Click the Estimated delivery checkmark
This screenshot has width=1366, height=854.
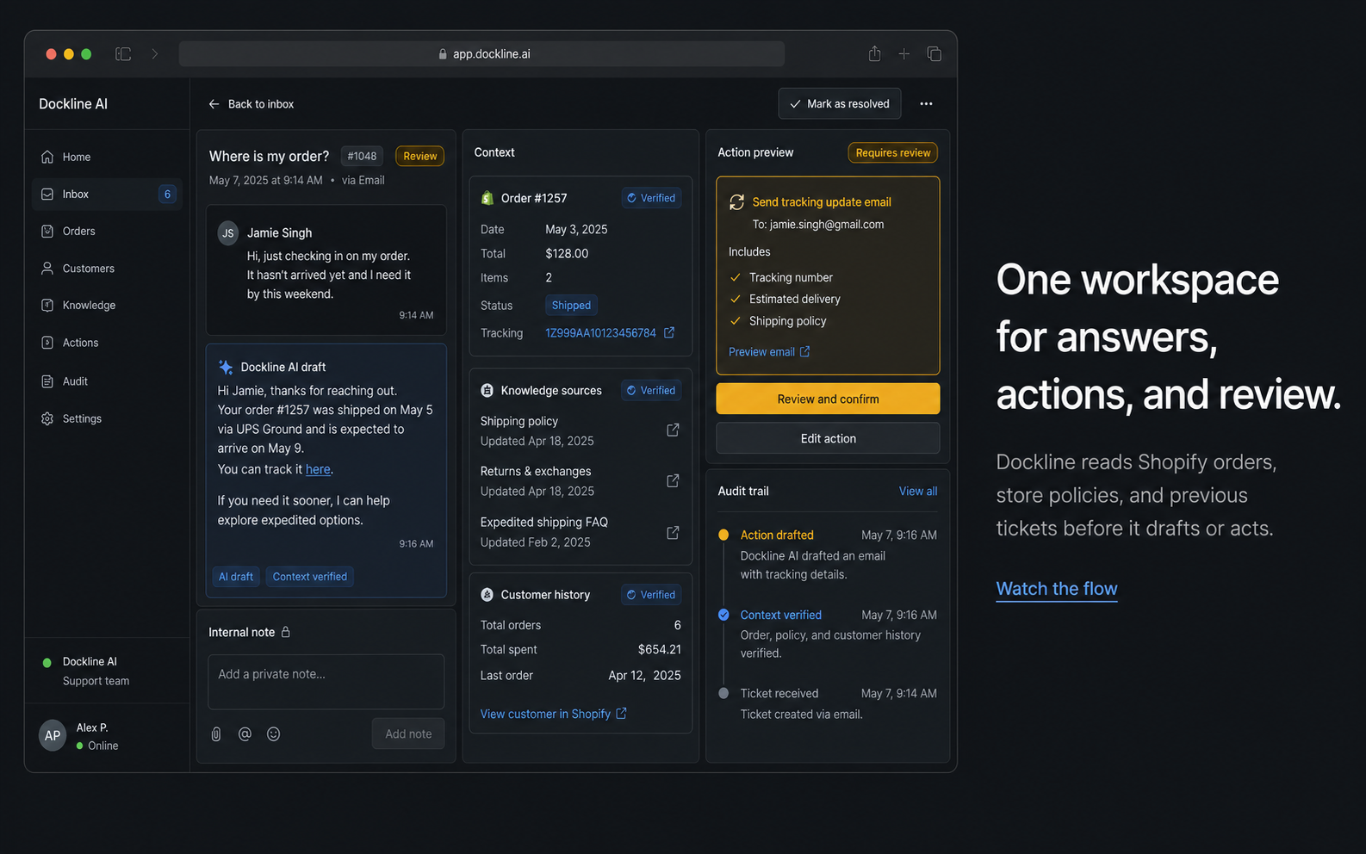[736, 299]
